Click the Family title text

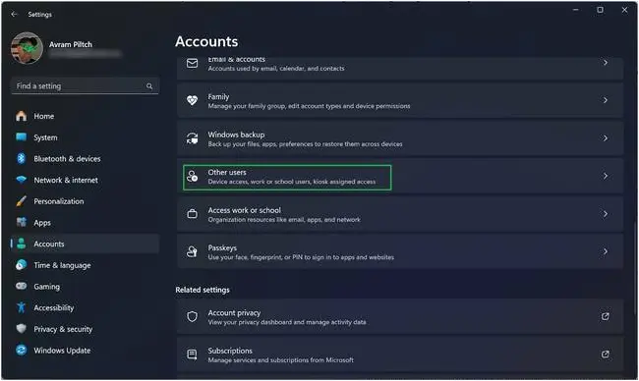pos(218,97)
